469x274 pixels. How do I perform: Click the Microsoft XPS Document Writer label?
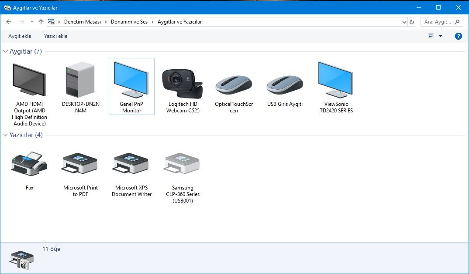[x=131, y=191]
